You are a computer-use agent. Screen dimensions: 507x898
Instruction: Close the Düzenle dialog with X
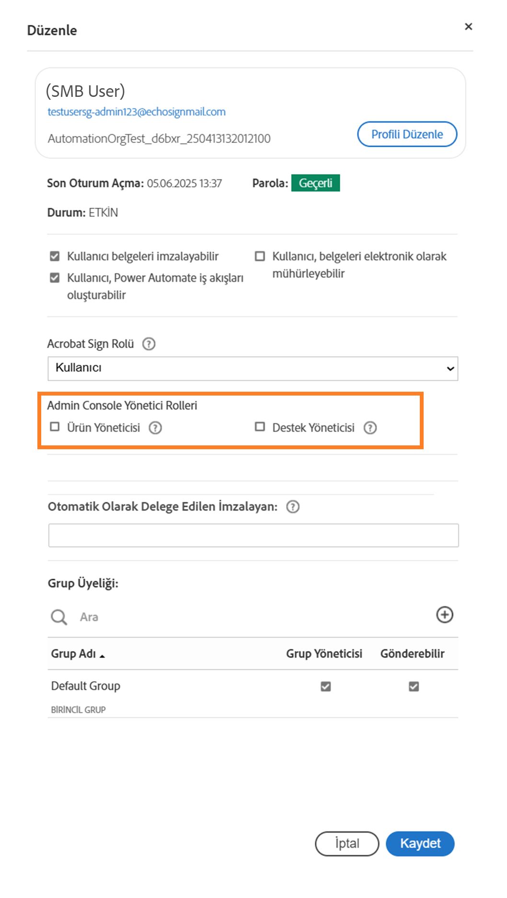click(468, 27)
